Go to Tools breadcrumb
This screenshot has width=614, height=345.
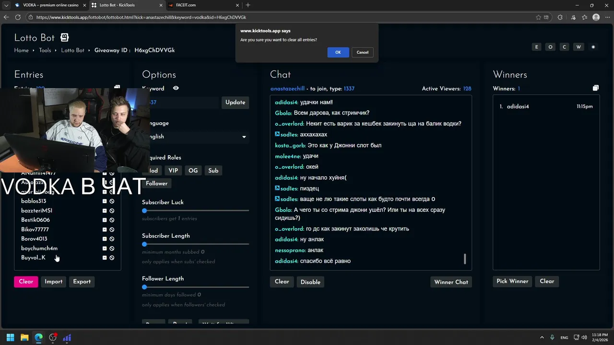(45, 50)
